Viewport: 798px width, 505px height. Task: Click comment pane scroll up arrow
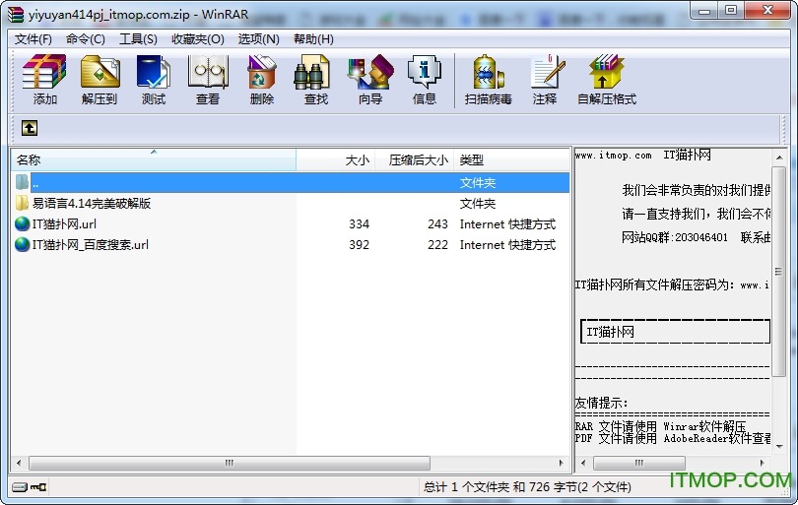click(779, 158)
